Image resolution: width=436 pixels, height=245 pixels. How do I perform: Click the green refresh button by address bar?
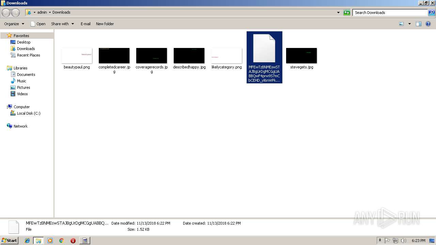(x=347, y=13)
